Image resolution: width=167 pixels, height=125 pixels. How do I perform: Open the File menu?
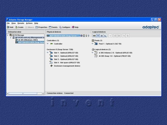[x=8, y=23]
